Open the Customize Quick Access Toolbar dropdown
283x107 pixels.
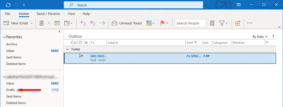pyautogui.click(x=24, y=5)
